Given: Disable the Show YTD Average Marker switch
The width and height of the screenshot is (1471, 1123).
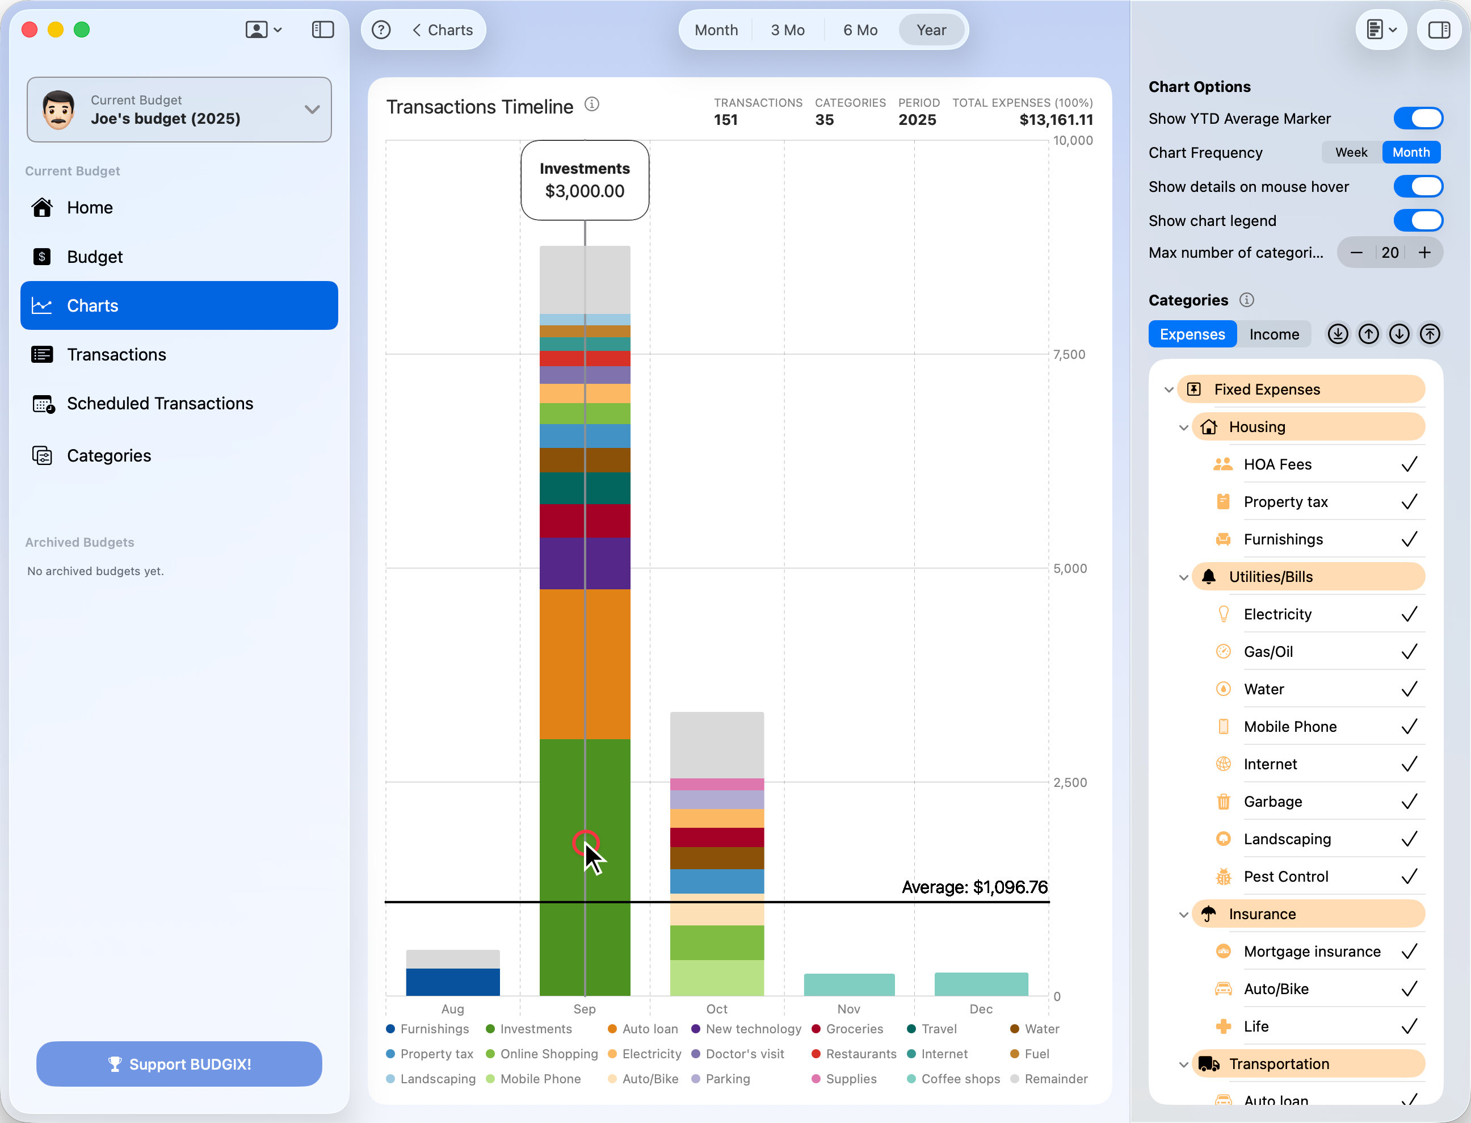Looking at the screenshot, I should (1418, 118).
